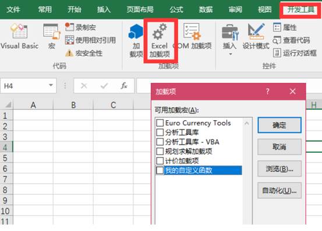This screenshot has height=231, width=322.
Task: Click formula bar options dots handle
Action: 65,86
